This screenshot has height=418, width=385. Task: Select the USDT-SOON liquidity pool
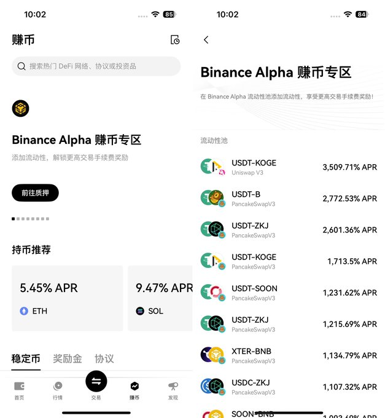pos(289,293)
